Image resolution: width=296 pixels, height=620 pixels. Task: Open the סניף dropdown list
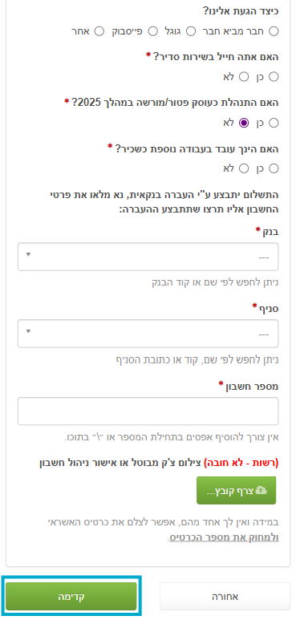point(148,334)
